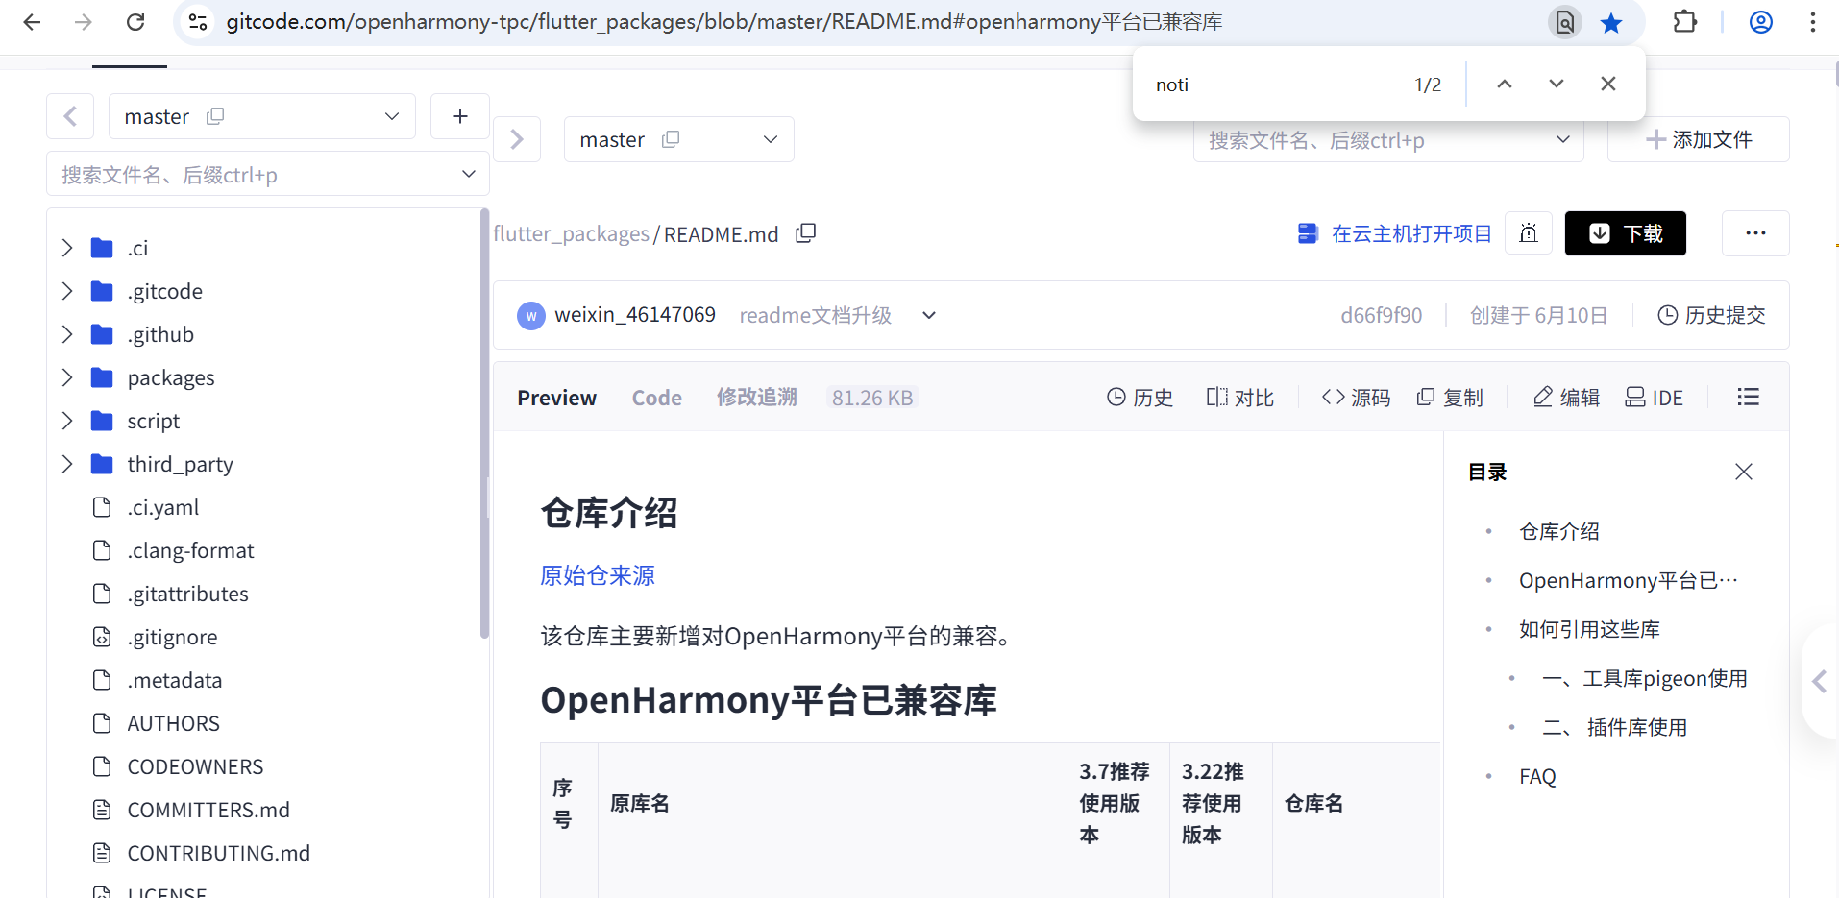This screenshot has height=898, width=1839.
Task: Click 添加文件 button
Action: coord(1699,140)
